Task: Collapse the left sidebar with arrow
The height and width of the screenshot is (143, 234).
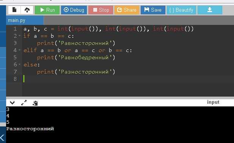Action: tap(2, 137)
